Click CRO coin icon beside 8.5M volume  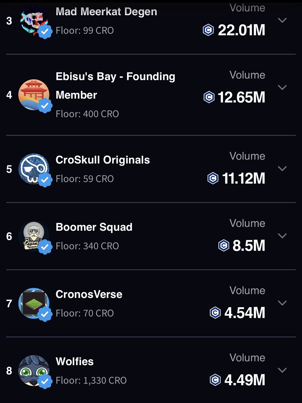pyautogui.click(x=224, y=245)
